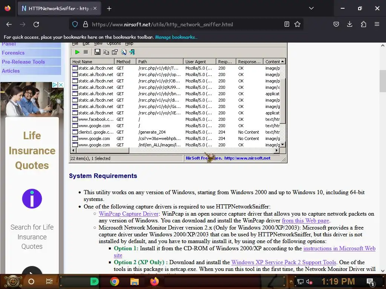
Task: Close the Life Insurance ad
Action: click(x=61, y=85)
